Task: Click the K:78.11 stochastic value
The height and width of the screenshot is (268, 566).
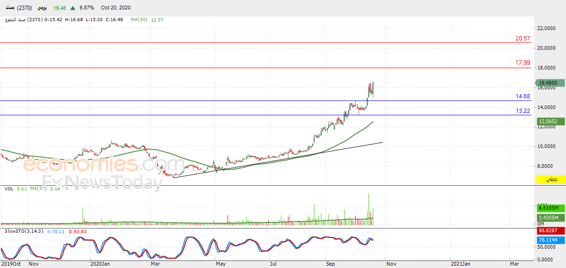Action: click(x=56, y=231)
